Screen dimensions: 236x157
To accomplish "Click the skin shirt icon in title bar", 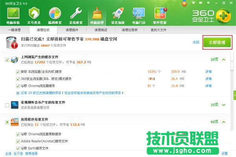I will click(194, 3).
